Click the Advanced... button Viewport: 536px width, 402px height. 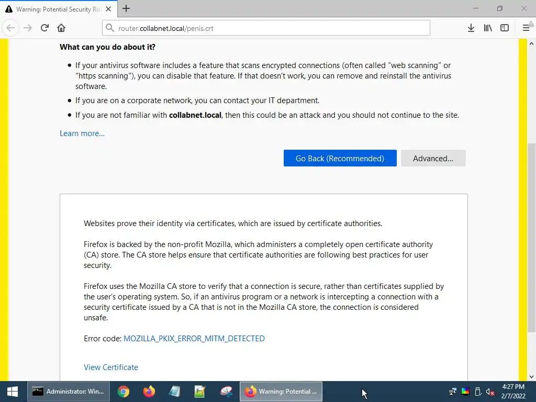[x=433, y=158]
